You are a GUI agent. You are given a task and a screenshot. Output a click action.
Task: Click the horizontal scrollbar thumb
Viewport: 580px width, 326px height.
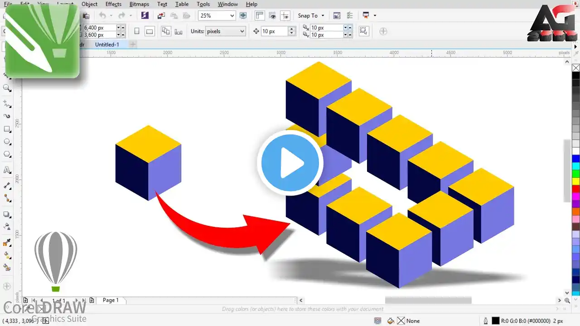tap(428, 300)
